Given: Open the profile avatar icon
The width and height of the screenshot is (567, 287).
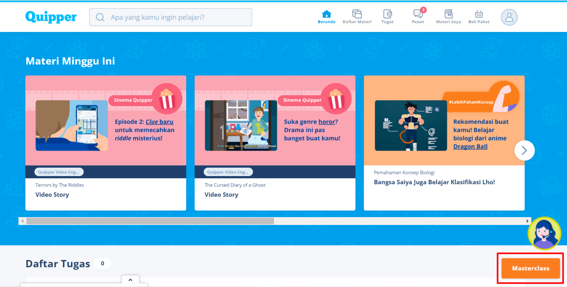Looking at the screenshot, I should 509,17.
